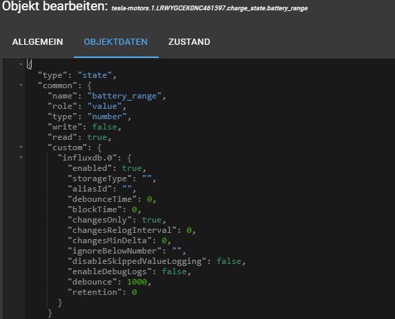Open the ZUSTAND tab
This screenshot has height=319, width=395.
coord(189,42)
